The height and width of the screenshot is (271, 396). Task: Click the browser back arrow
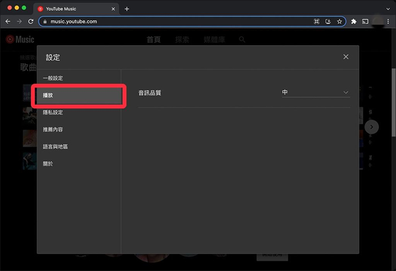8,21
